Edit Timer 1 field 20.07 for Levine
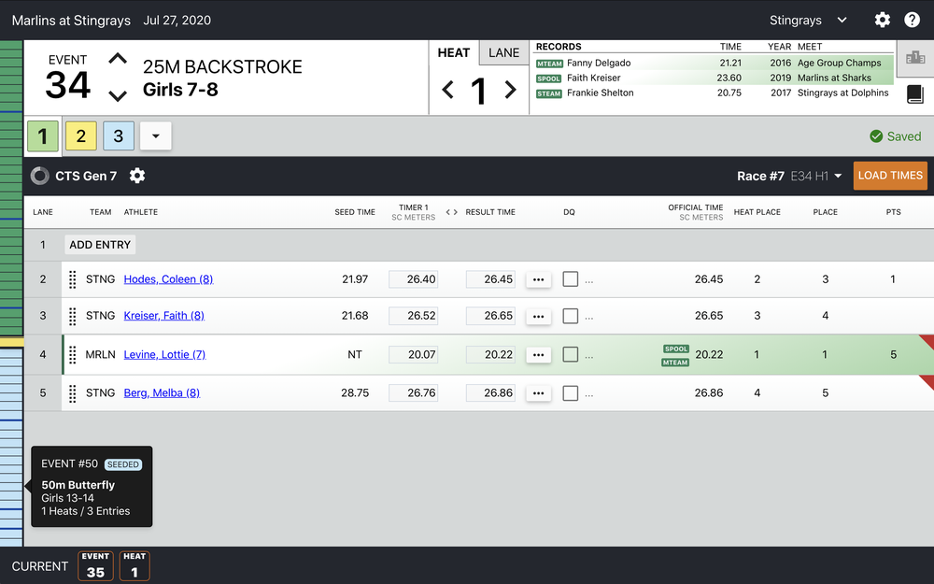934x584 pixels. coord(414,354)
